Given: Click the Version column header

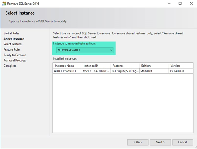Looking at the screenshot, I should pos(181,66).
